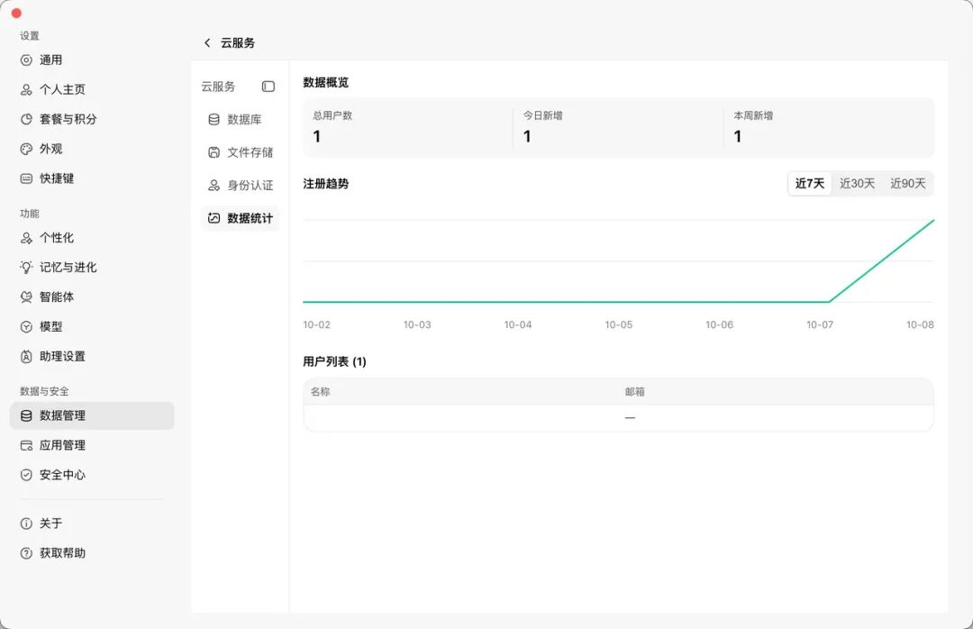Open the 身份认证 section label
The height and width of the screenshot is (629, 973).
pos(250,185)
